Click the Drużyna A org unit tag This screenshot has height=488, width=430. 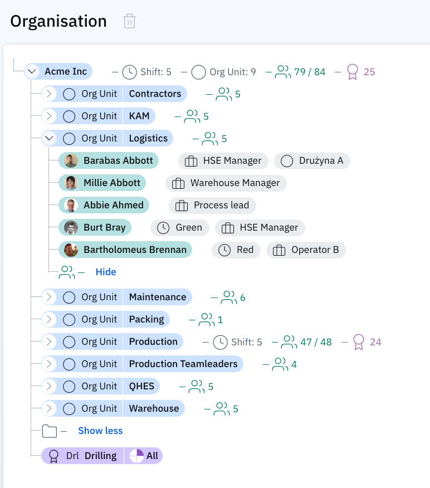coord(312,161)
